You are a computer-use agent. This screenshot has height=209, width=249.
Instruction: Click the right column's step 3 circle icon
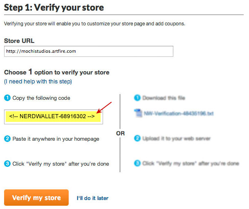click(x=137, y=164)
